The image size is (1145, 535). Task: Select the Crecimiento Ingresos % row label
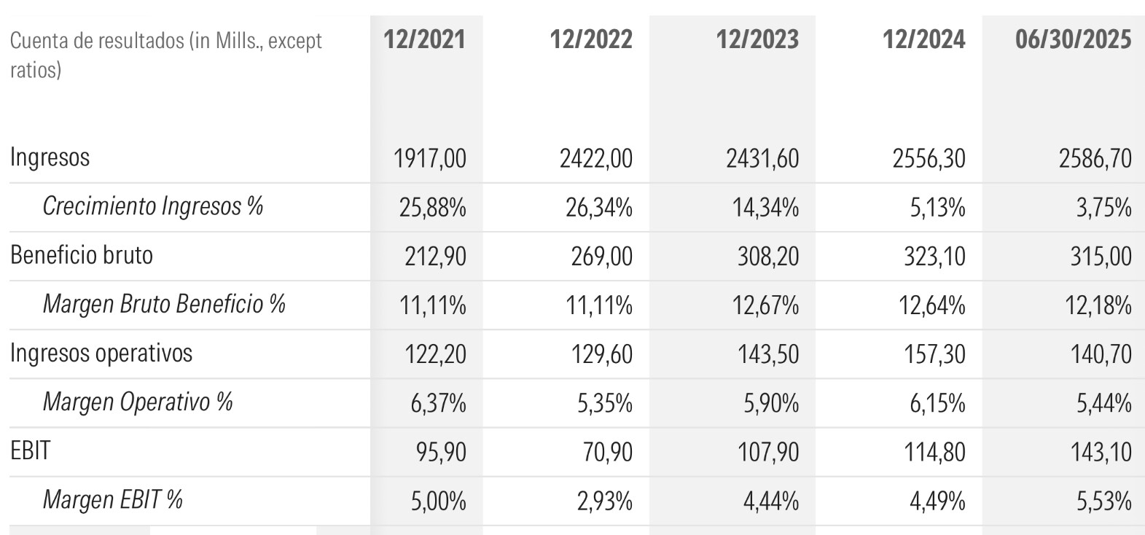[152, 206]
